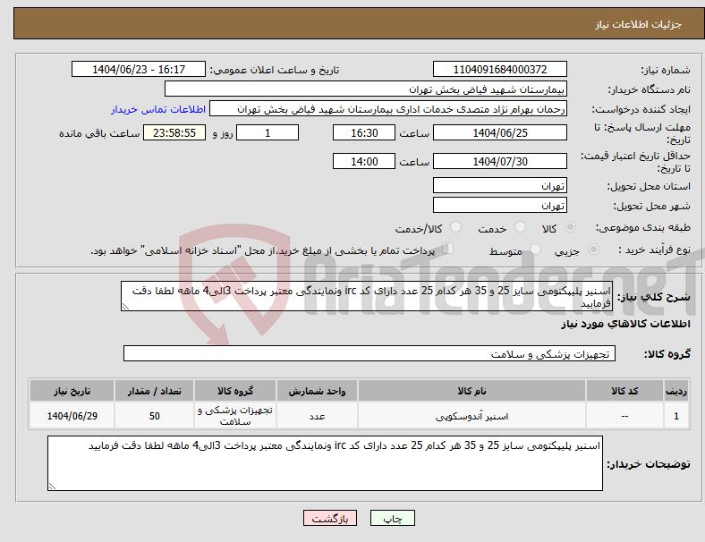Click the response deadline date 1404/06/25
This screenshot has height=542, width=705.
500,133
